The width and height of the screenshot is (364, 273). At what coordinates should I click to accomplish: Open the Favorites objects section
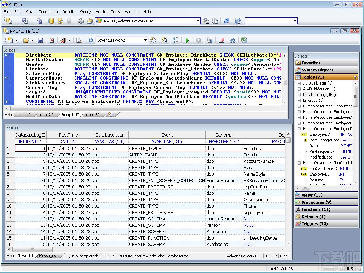pyautogui.click(x=327, y=63)
